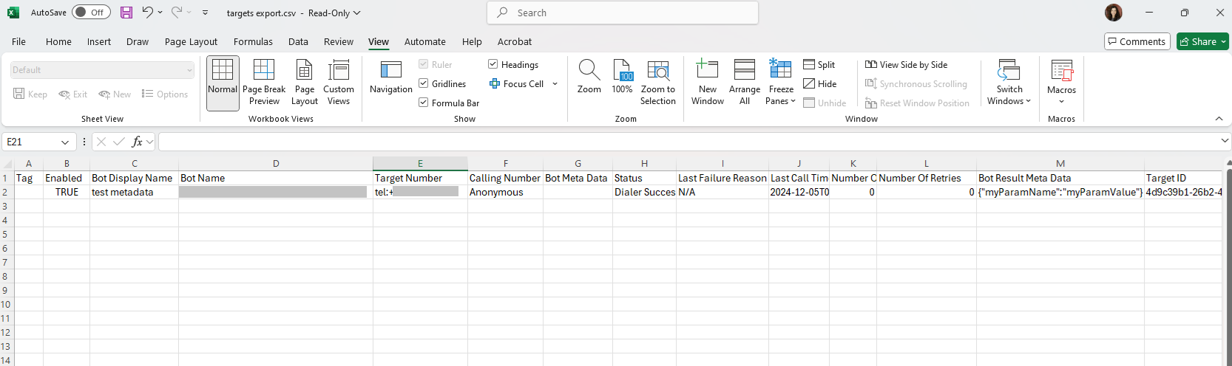Select the 'Status' header cell

coord(644,178)
